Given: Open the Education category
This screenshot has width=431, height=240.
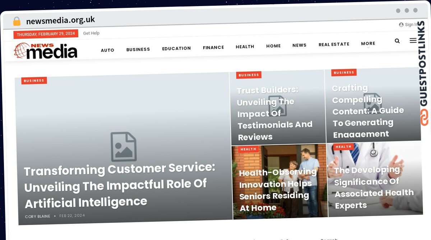Looking at the screenshot, I should (x=176, y=48).
